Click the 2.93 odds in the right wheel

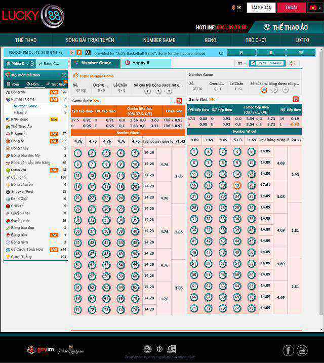pos(295,175)
